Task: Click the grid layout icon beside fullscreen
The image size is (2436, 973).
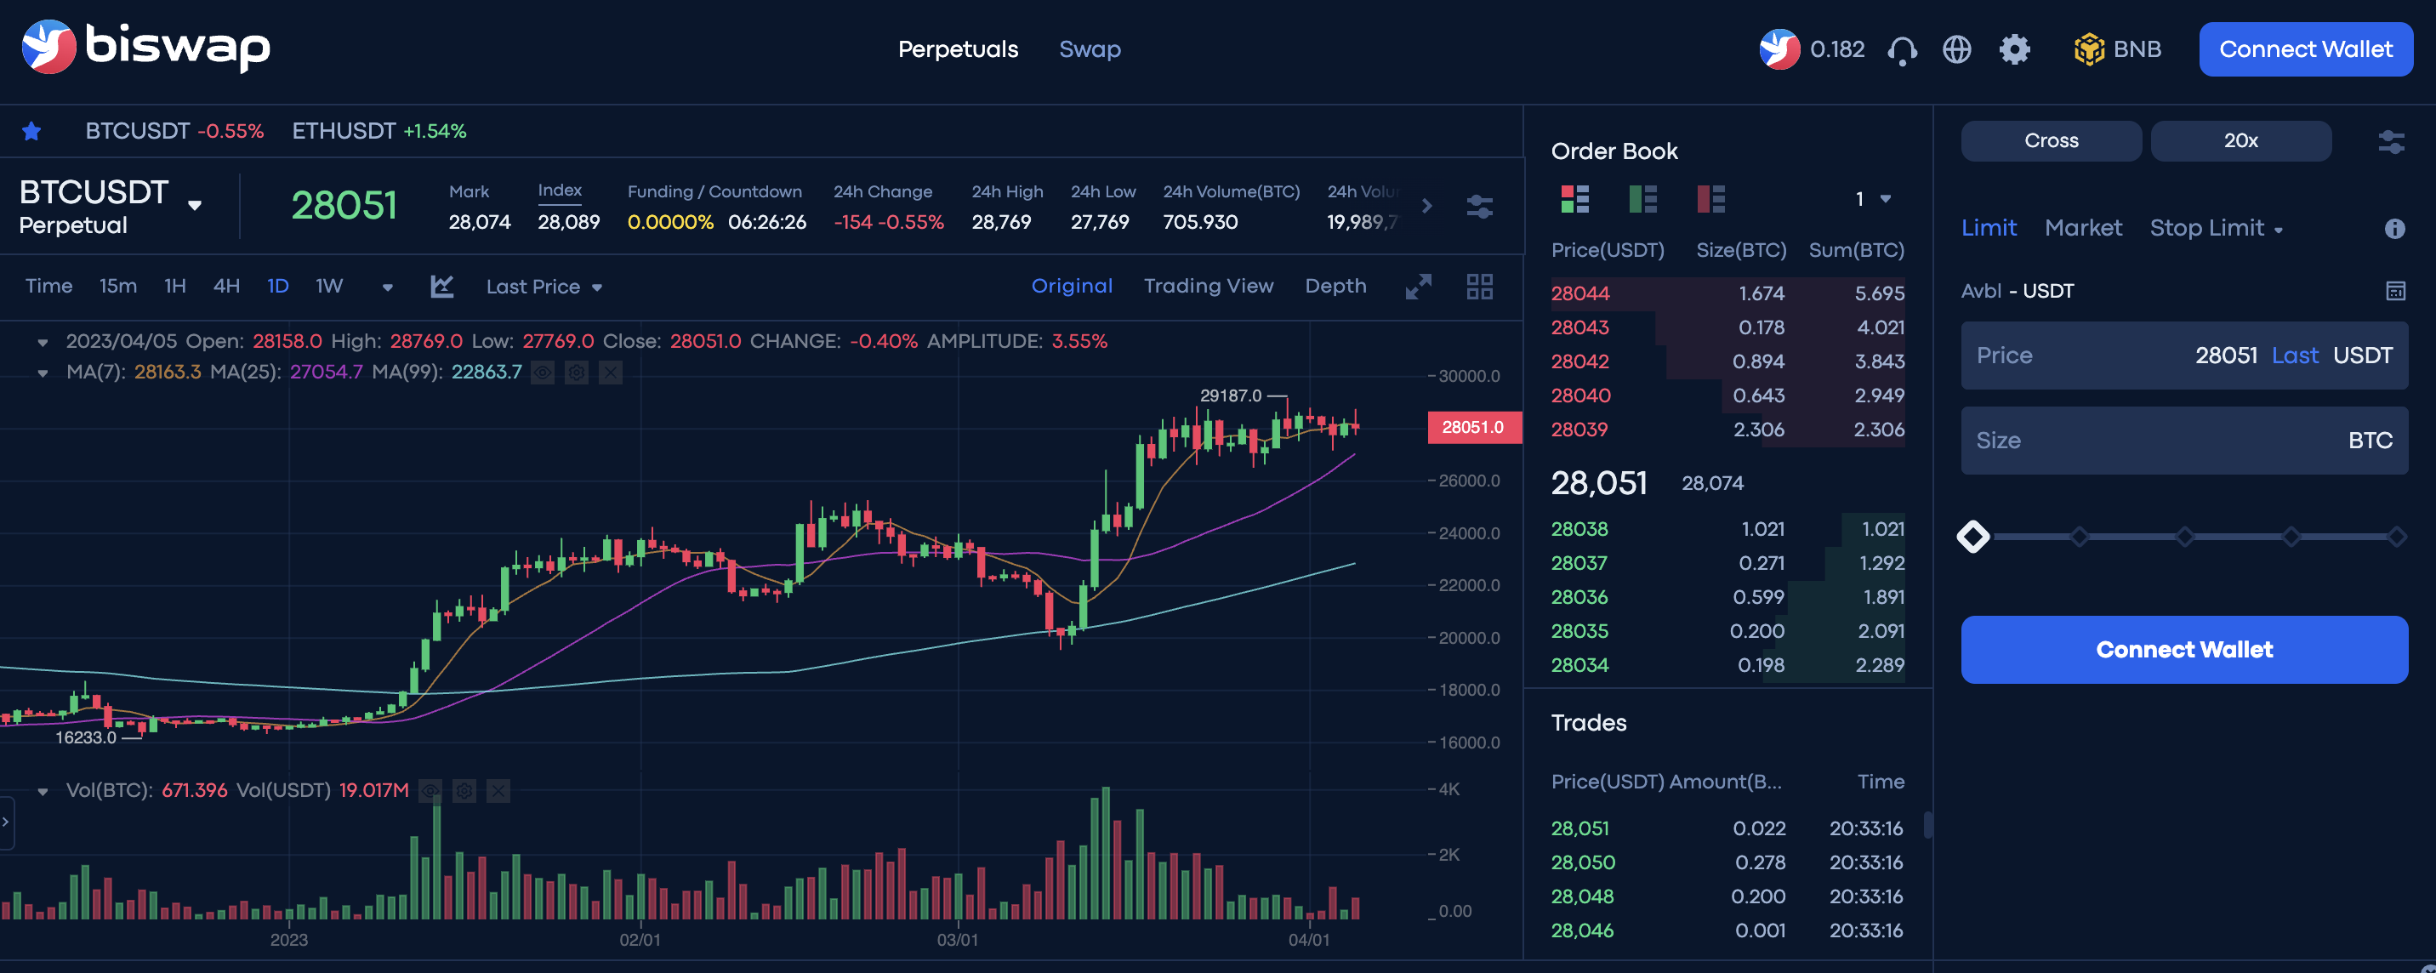Action: click(x=1479, y=287)
